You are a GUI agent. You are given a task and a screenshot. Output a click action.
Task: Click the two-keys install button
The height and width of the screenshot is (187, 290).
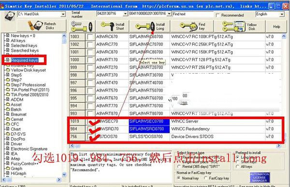point(82,26)
